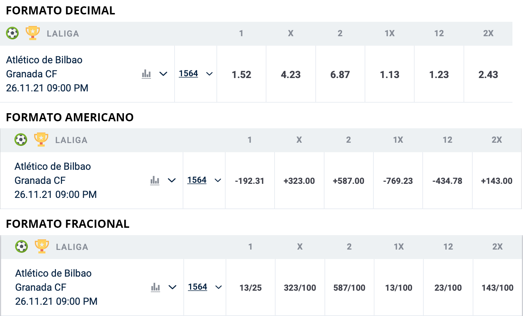
Task: Select decimal odds 1.52 for home win
Action: (241, 75)
